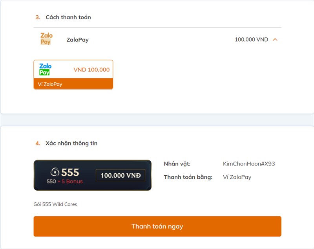
Task: Select the Ví ZaloPay wallet card logo
Action: click(x=46, y=69)
